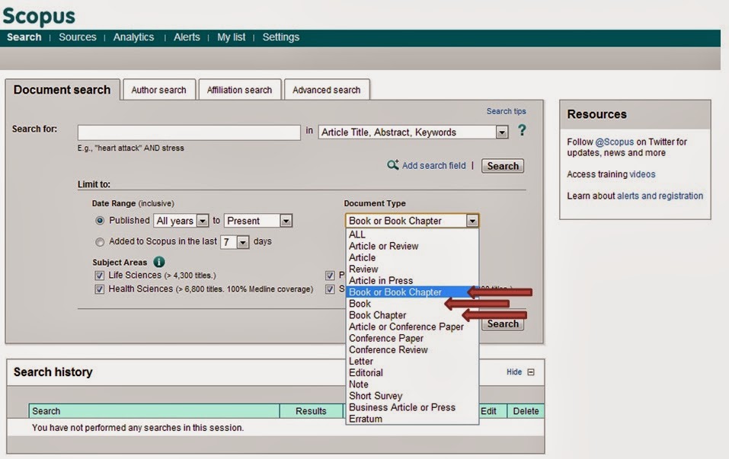
Task: Choose Article or Review option
Action: (412, 246)
